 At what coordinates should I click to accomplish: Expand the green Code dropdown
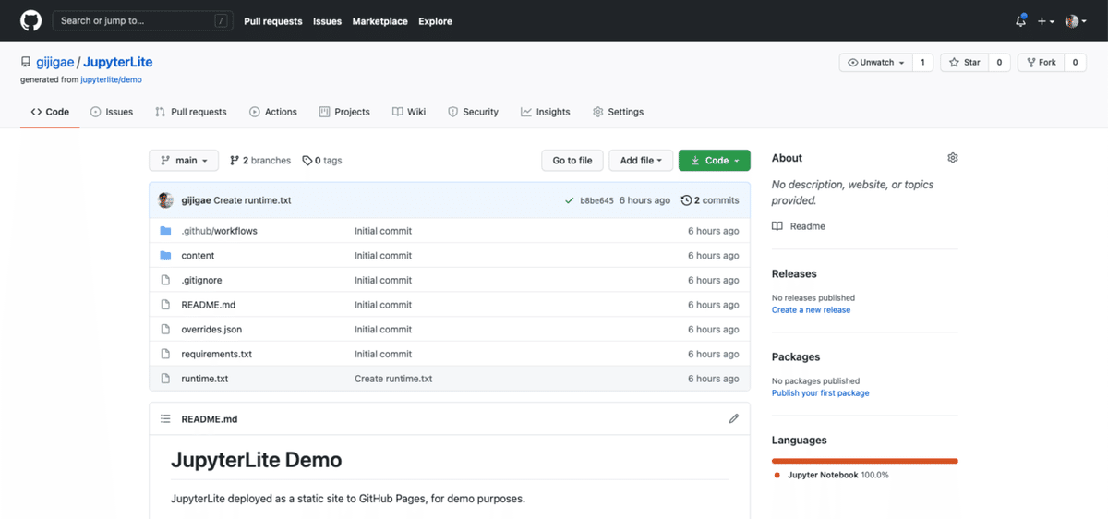coord(715,161)
